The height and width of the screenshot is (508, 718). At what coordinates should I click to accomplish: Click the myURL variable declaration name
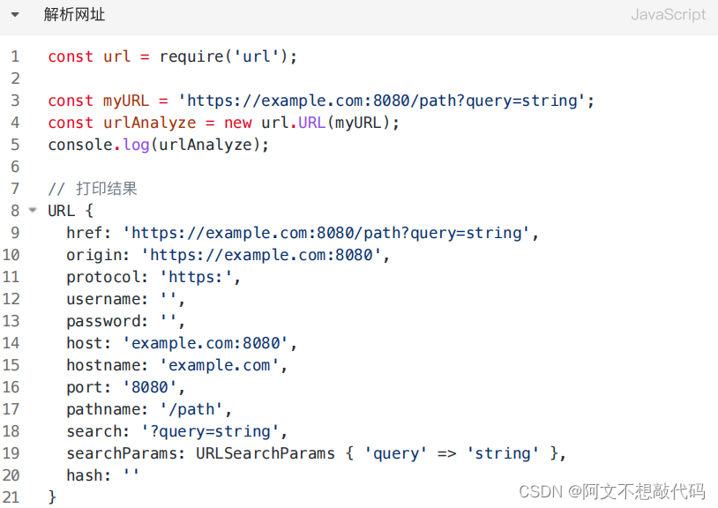[126, 101]
